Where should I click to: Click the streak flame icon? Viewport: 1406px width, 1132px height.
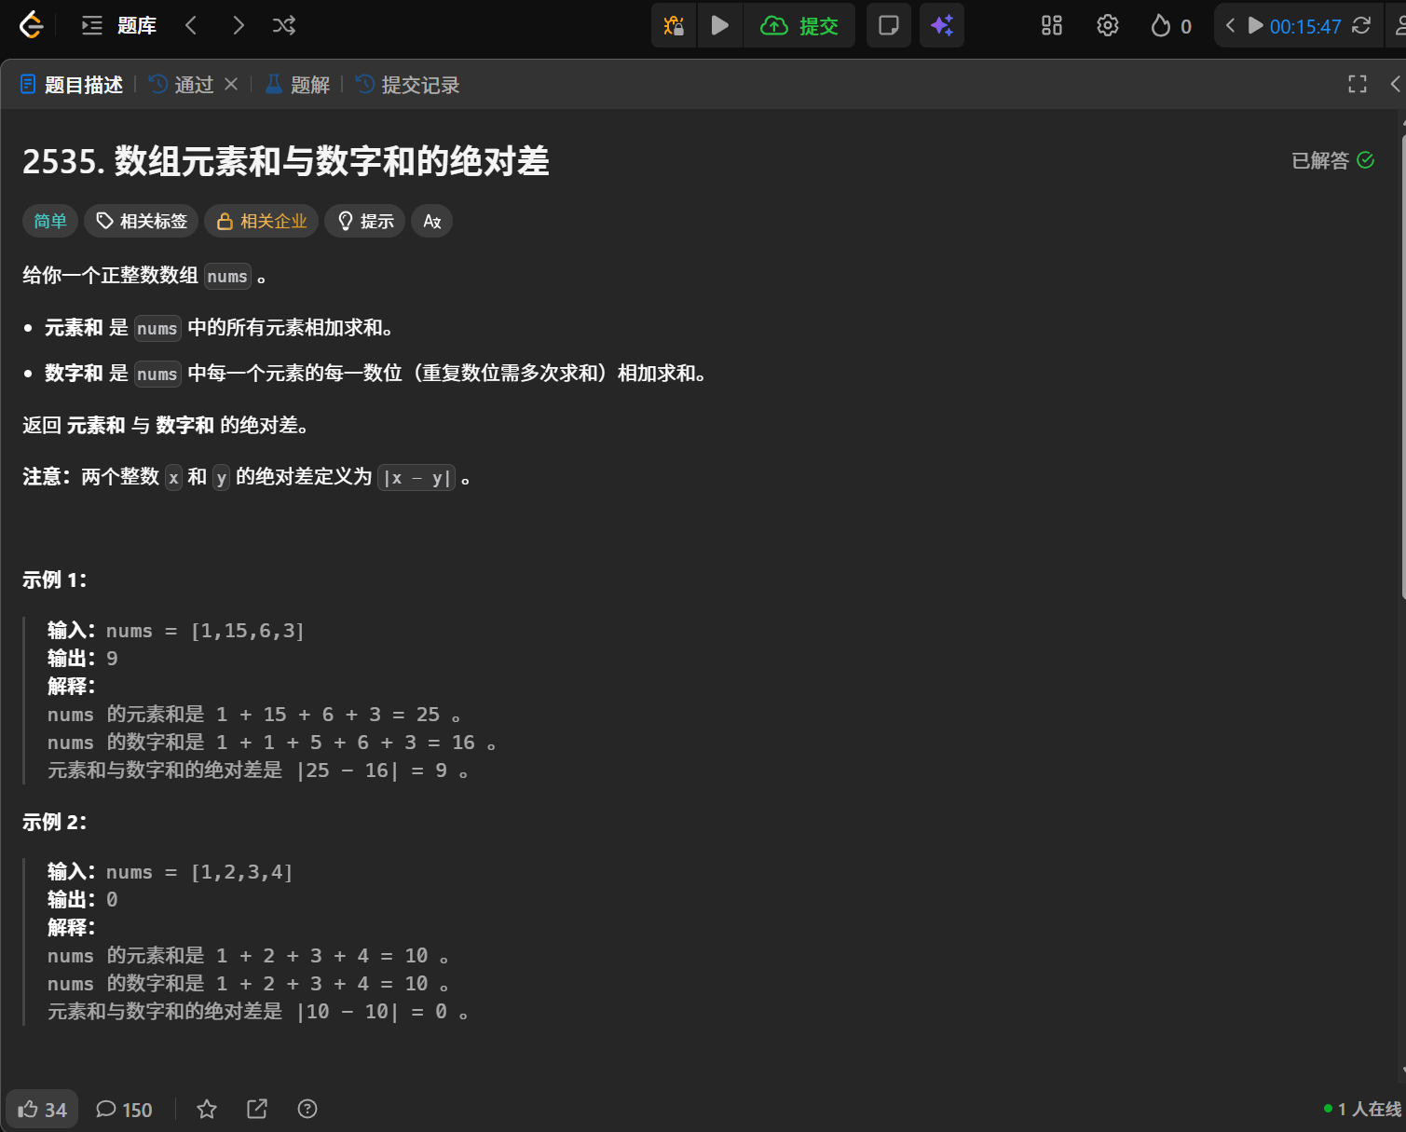[x=1160, y=25]
